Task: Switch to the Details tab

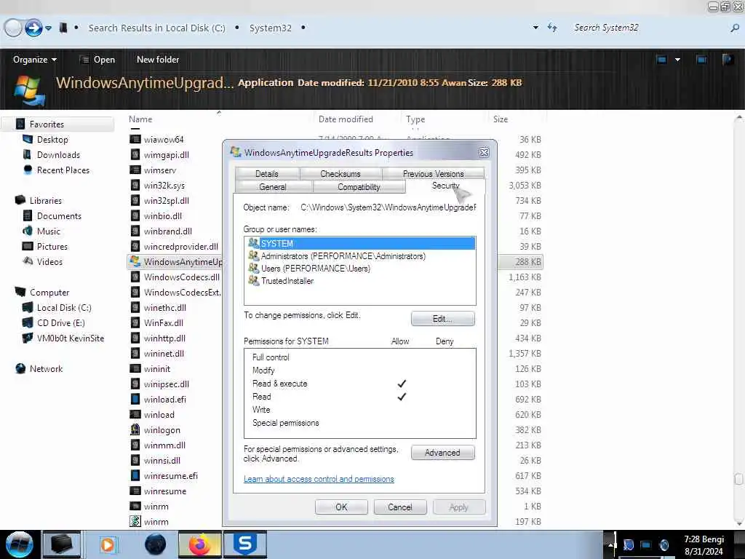Action: coord(267,174)
